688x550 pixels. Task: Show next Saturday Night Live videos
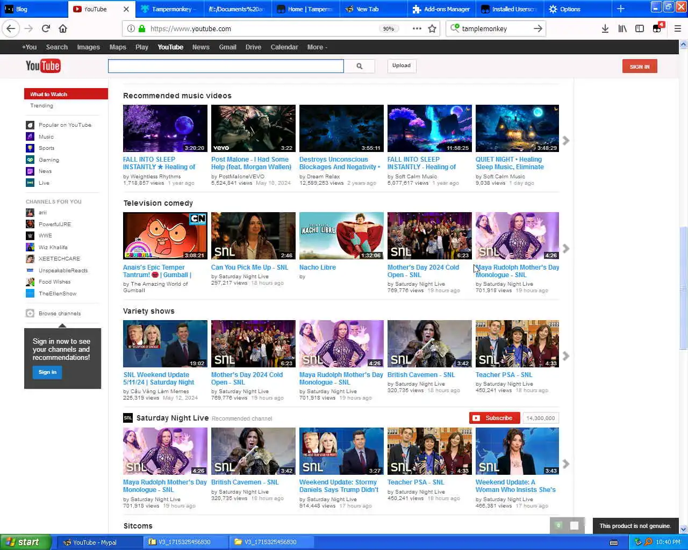[x=566, y=464]
